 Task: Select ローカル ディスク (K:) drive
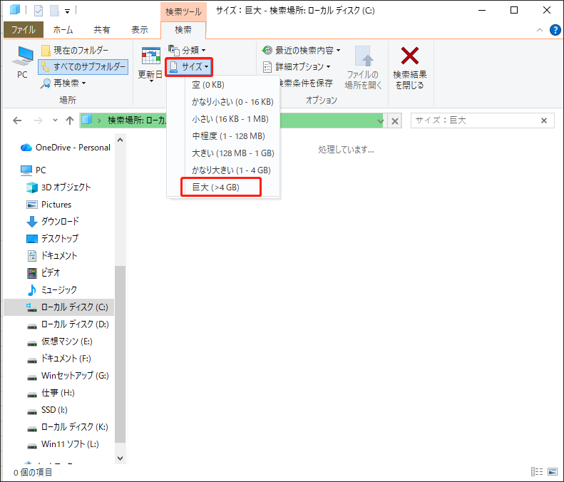tap(68, 427)
